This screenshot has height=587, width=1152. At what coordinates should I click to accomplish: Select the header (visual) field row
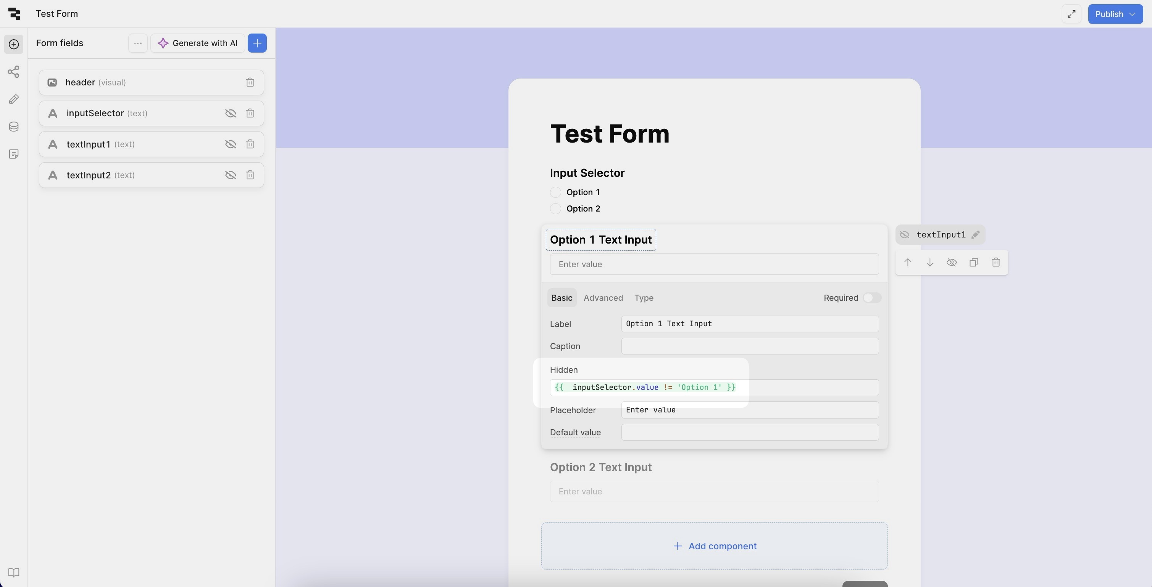(151, 83)
